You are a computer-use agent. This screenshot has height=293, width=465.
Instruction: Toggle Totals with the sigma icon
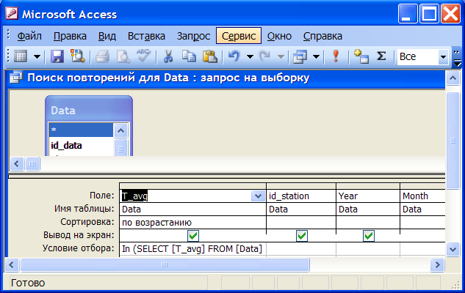[x=381, y=56]
